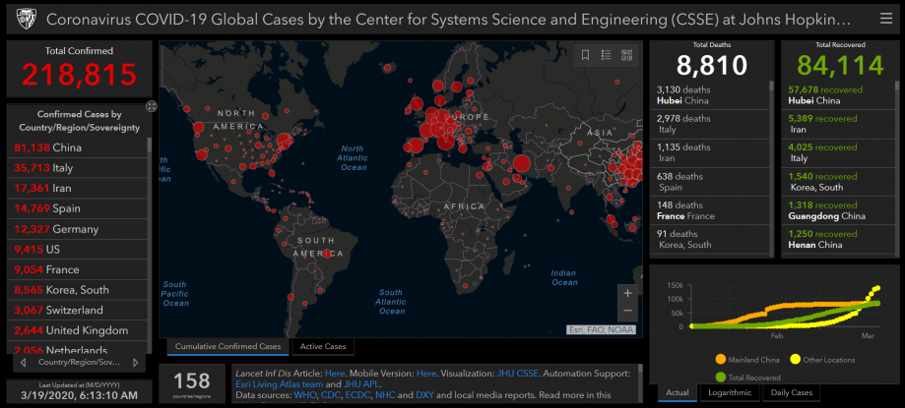Select the Actual chart tab

tap(678, 393)
